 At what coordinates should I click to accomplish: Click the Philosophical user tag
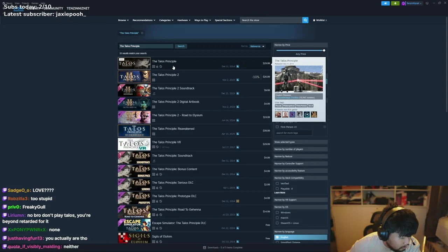coord(289,106)
